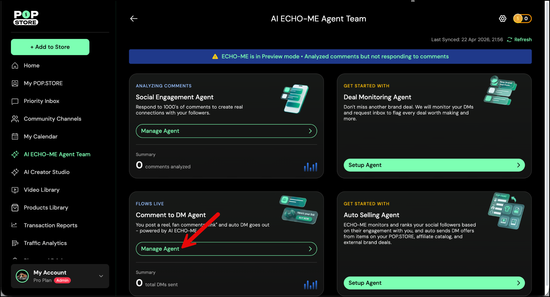The image size is (550, 297).
Task: Click the Preview mode warning banner
Action: [x=330, y=57]
